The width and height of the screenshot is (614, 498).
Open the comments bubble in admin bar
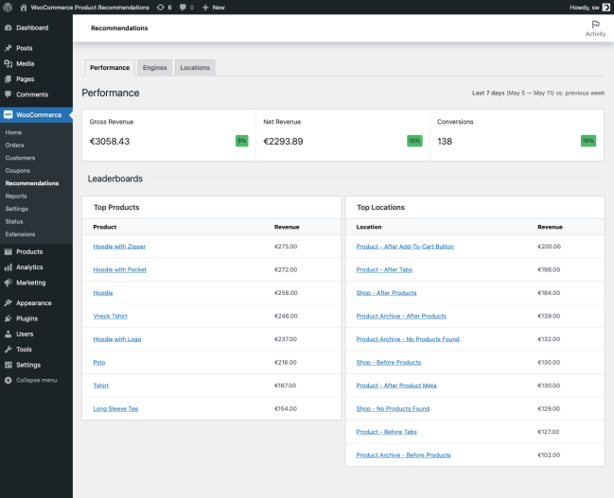point(183,7)
